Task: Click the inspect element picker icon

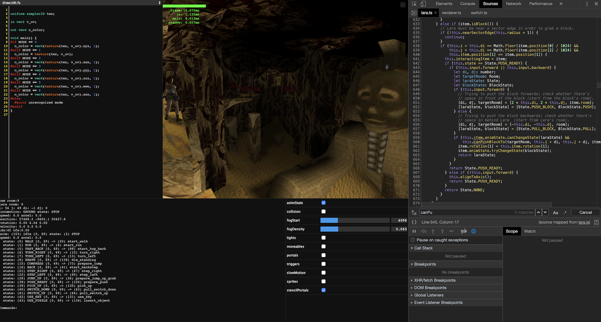Action: [x=414, y=4]
